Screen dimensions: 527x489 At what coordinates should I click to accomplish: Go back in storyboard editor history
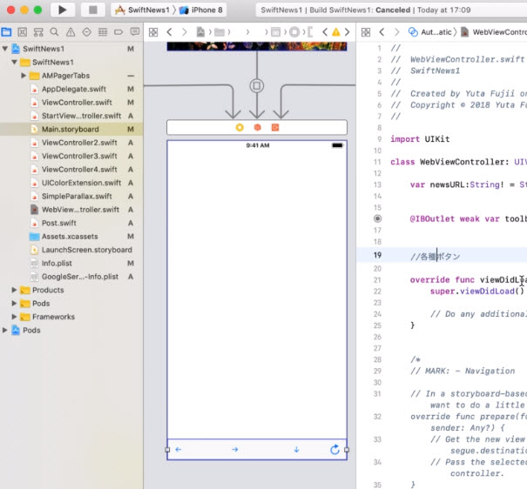(169, 32)
